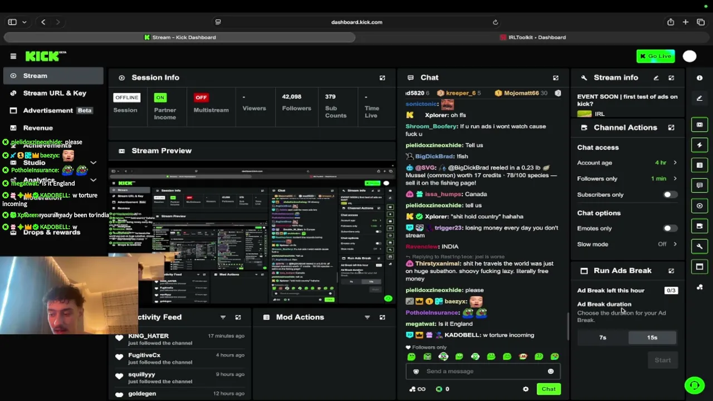Click the lightning bolt widget icon

(x=700, y=145)
